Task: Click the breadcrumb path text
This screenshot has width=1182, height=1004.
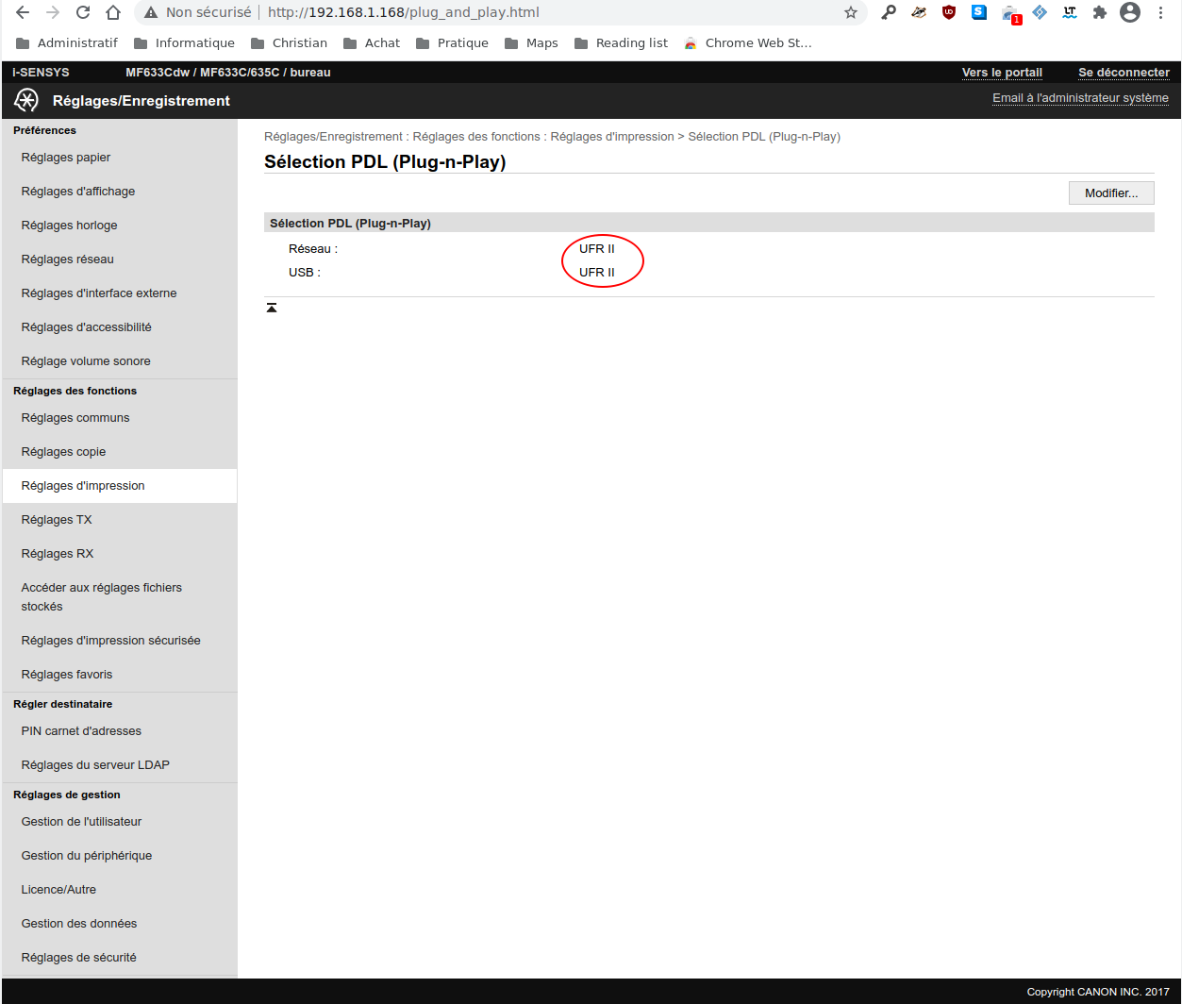Action: [552, 137]
